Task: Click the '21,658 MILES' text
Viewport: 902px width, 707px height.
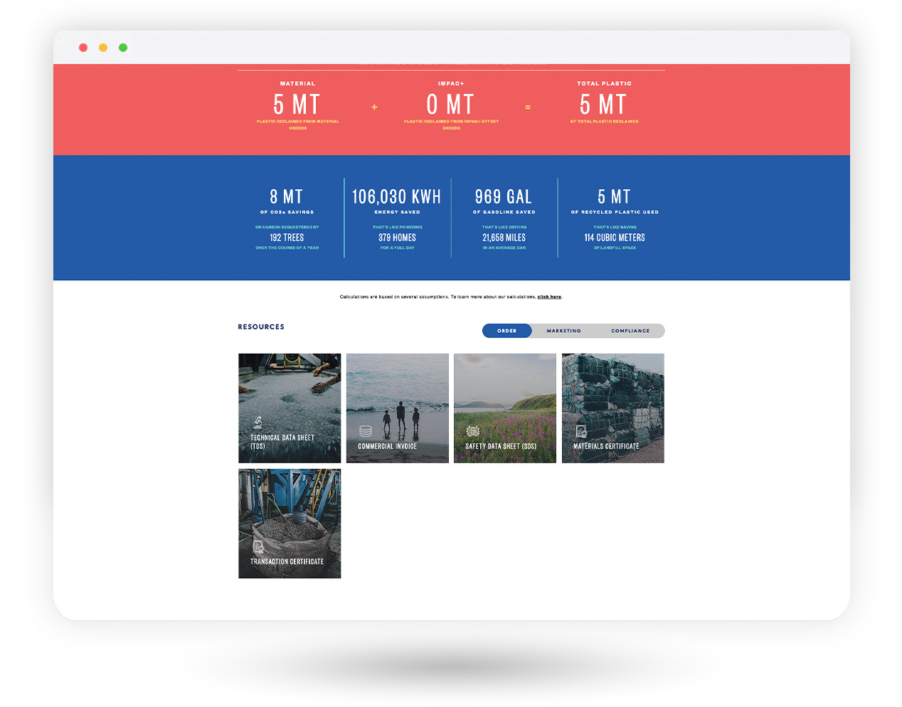Action: (504, 238)
